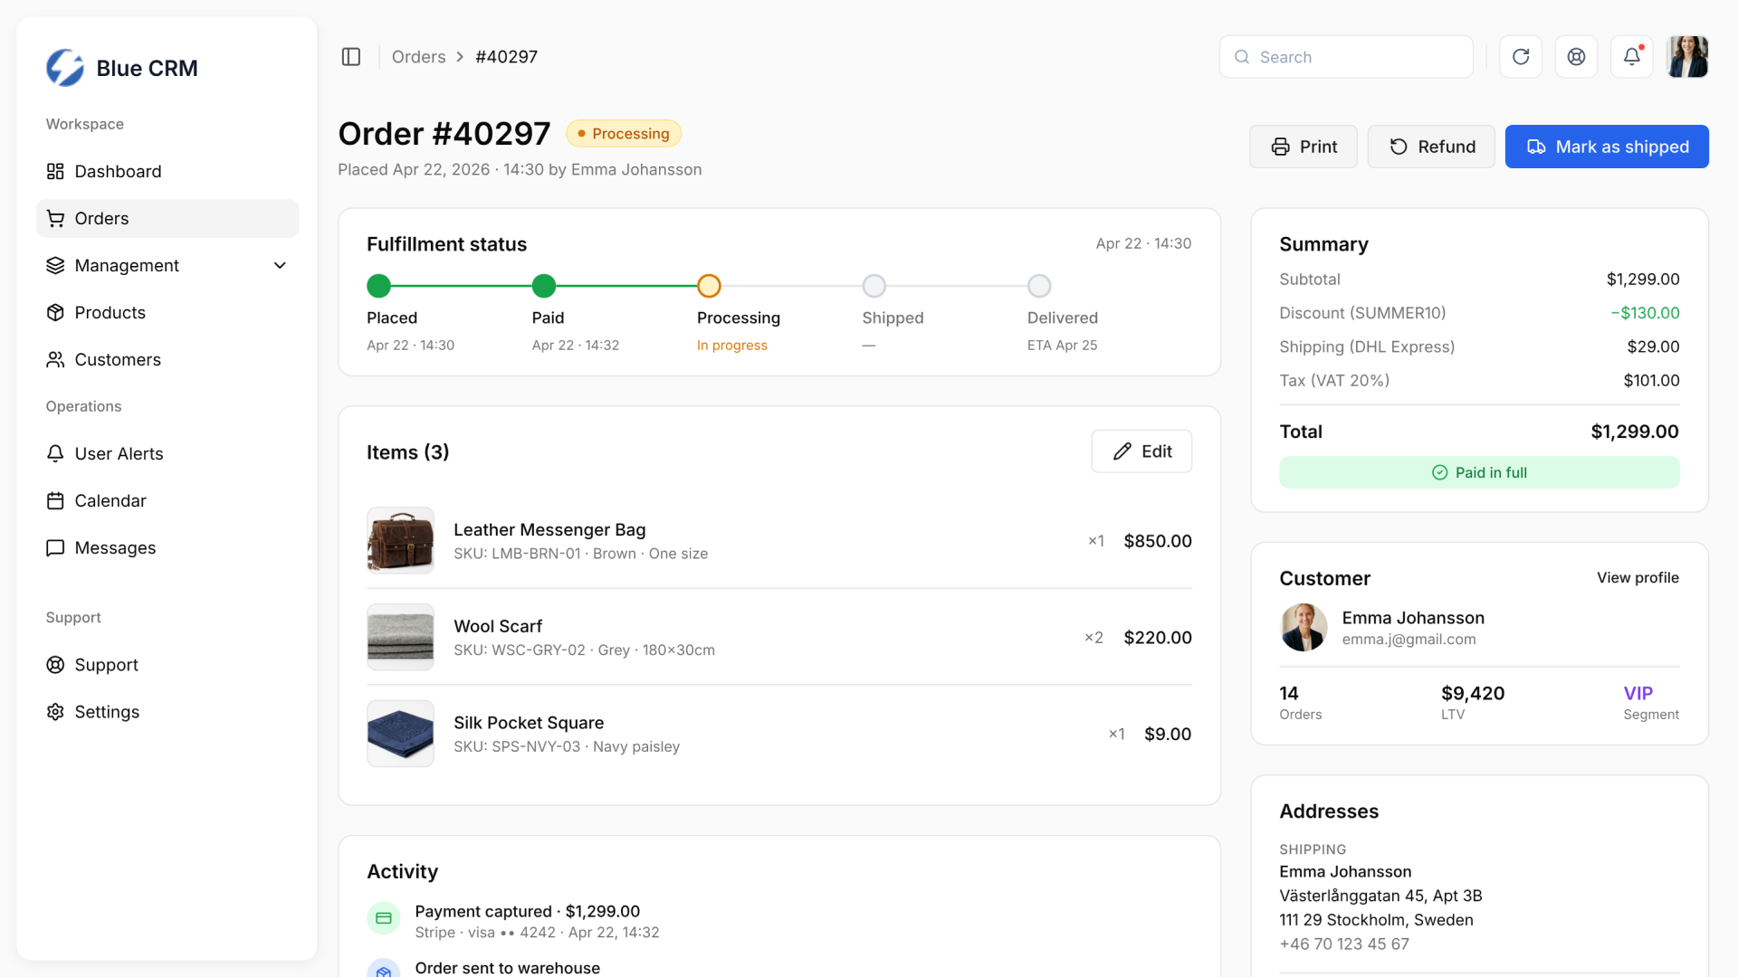The width and height of the screenshot is (1738, 977).
Task: Click the Settings gear icon
Action: coord(55,712)
